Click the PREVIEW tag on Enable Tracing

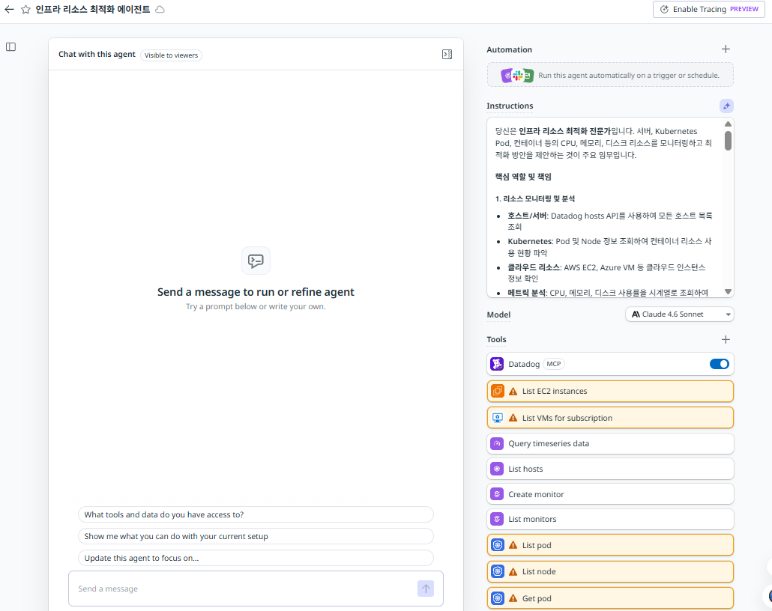(x=744, y=9)
